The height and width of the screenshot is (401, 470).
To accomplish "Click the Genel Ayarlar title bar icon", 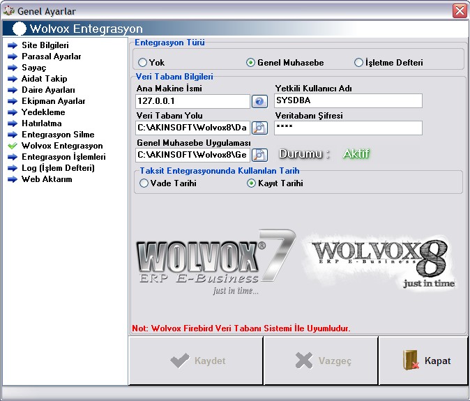I will [8, 11].
